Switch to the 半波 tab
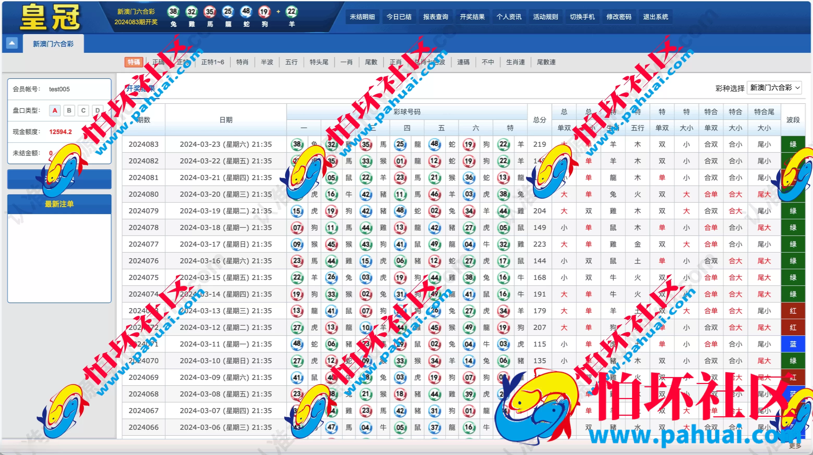Viewport: 813px width, 455px height. pyautogui.click(x=267, y=62)
